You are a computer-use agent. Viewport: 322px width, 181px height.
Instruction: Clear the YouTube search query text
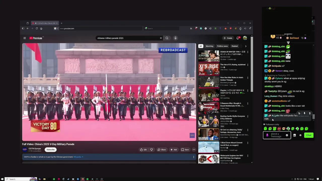point(161,38)
